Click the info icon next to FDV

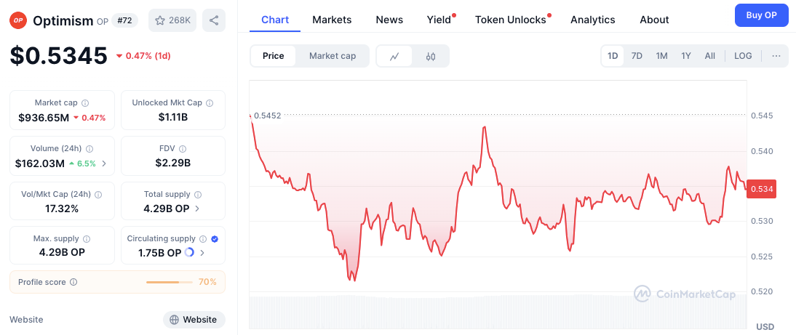tap(183, 149)
